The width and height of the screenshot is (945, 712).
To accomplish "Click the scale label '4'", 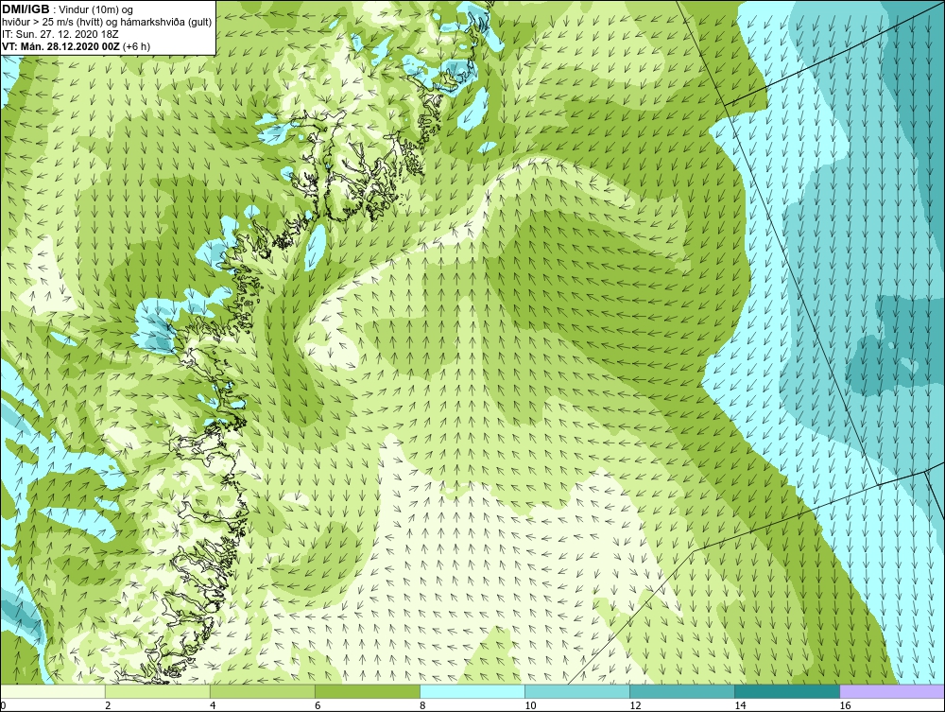I will pos(213,705).
